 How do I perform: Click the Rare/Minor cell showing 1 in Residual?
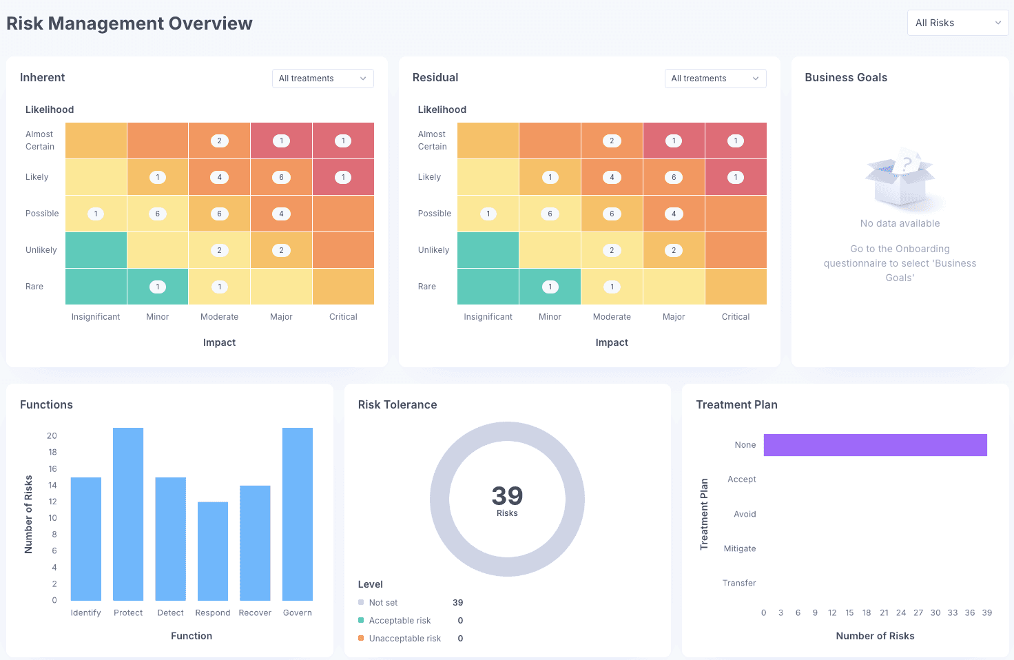(550, 286)
